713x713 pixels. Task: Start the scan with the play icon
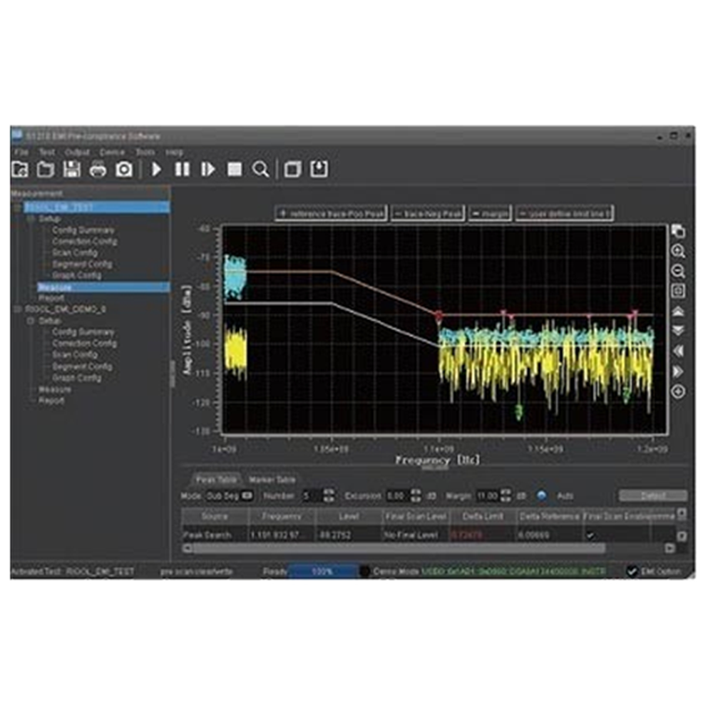156,170
